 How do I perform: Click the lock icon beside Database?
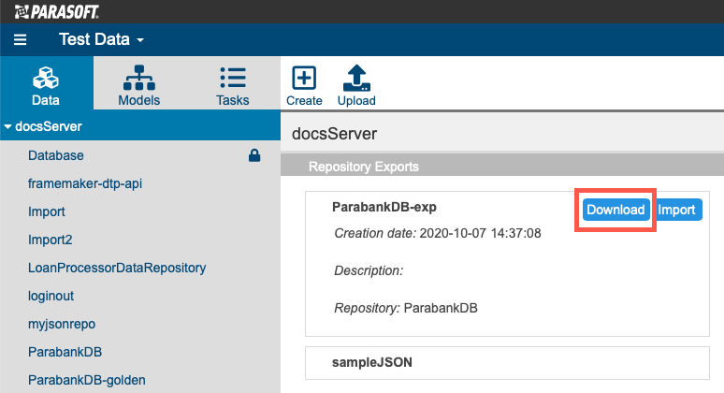coord(254,155)
